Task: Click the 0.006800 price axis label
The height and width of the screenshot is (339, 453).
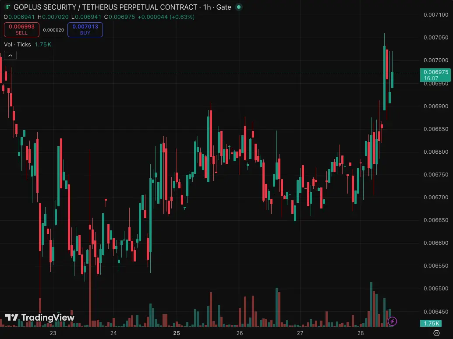Action: coord(436,152)
